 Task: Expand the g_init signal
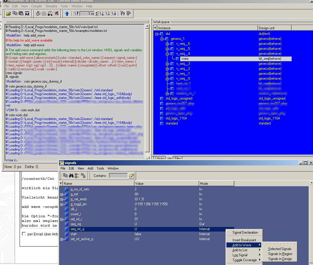(x=61, y=194)
